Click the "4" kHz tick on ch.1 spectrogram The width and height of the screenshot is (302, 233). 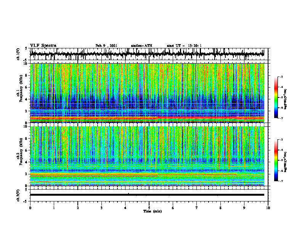[x=27, y=99]
